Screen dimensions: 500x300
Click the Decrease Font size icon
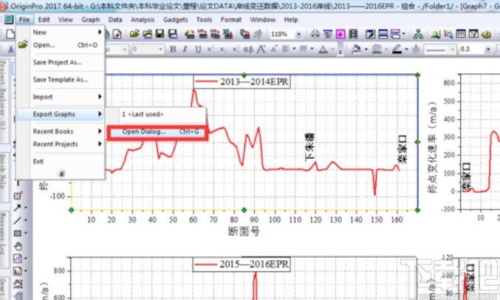click(x=274, y=50)
